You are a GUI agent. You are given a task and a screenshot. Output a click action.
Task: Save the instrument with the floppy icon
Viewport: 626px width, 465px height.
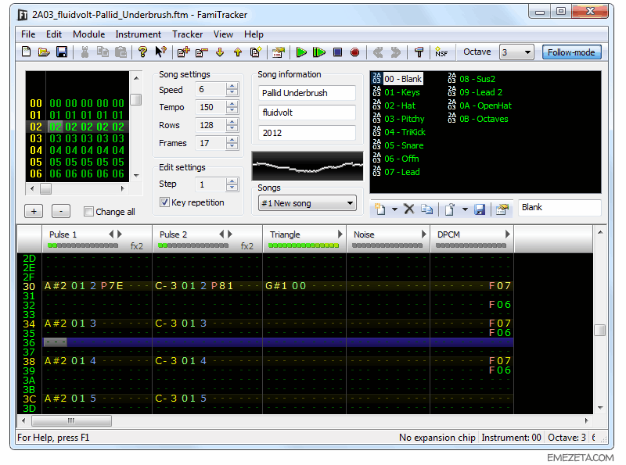coord(480,209)
